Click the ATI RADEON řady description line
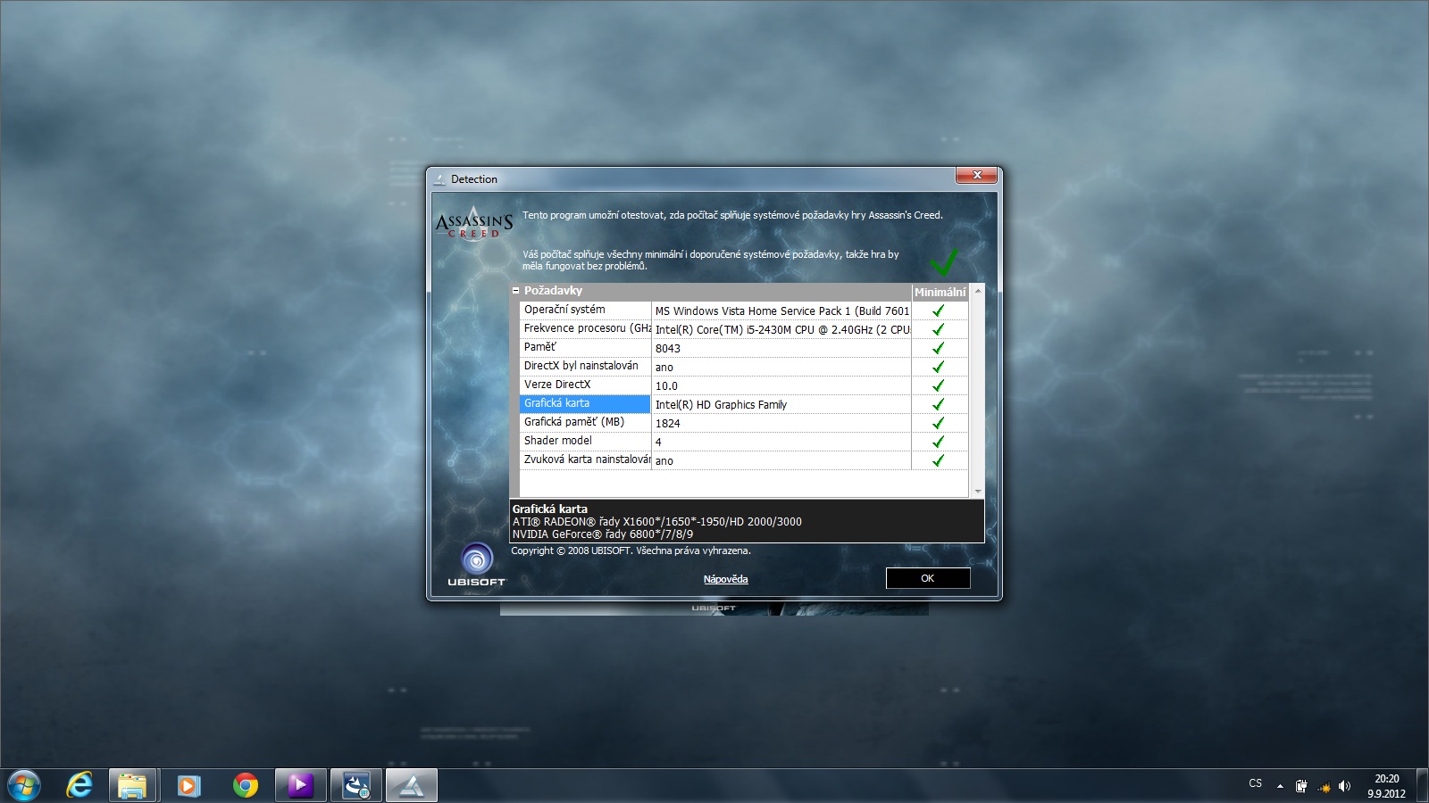 [x=657, y=522]
